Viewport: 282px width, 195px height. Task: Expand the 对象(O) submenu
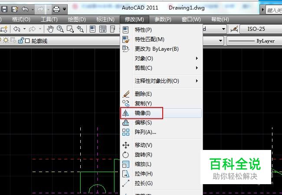pos(161,58)
